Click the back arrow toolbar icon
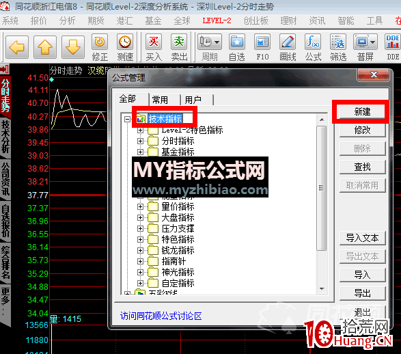401x354 pixels. pyautogui.click(x=17, y=47)
